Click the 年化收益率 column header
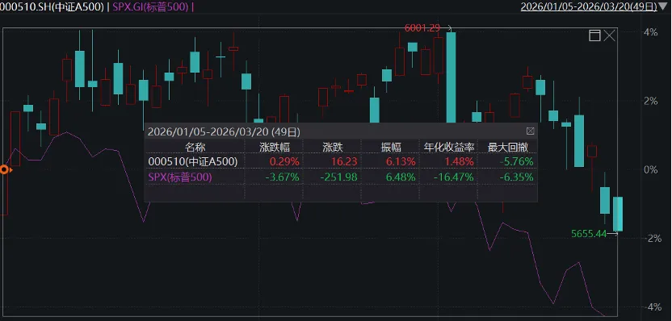672x321 pixels. point(449,148)
